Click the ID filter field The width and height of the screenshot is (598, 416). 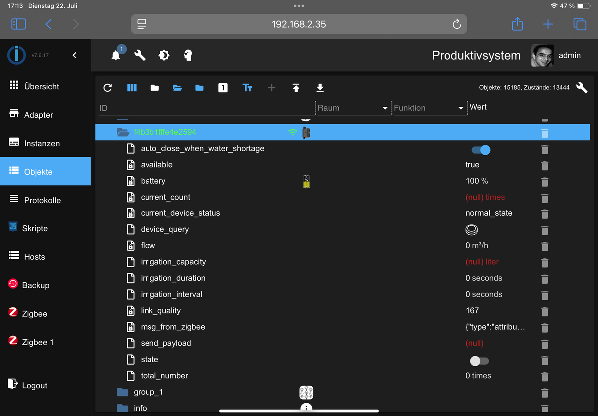206,108
